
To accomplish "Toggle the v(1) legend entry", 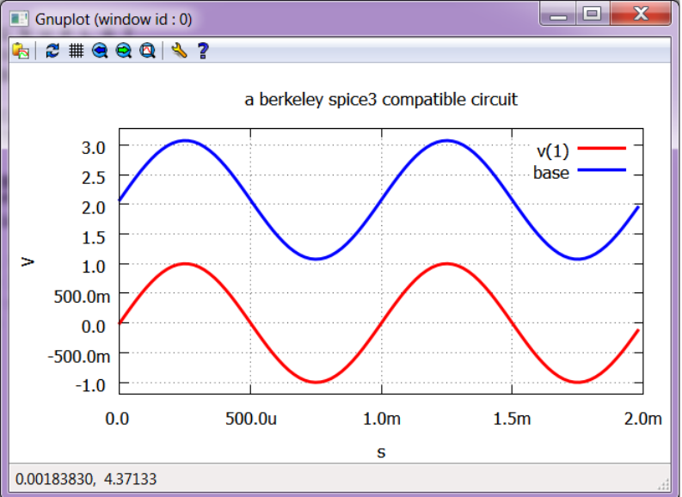I will coord(552,150).
